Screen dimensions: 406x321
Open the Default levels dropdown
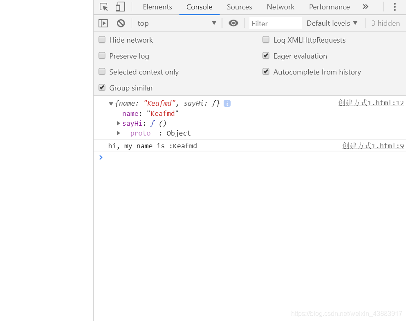pyautogui.click(x=332, y=23)
